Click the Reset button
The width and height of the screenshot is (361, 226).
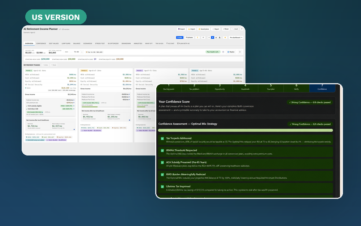coord(226,29)
